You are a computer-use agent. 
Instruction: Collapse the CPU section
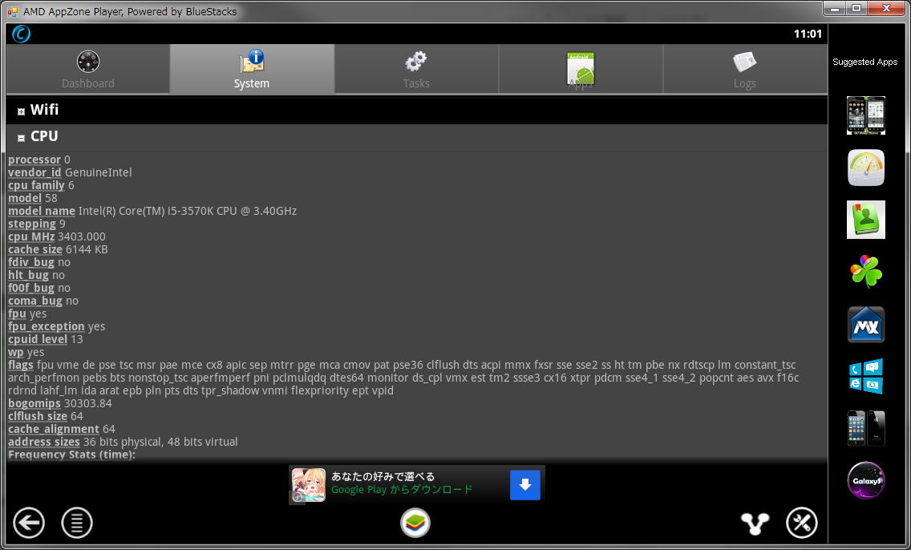(21, 138)
